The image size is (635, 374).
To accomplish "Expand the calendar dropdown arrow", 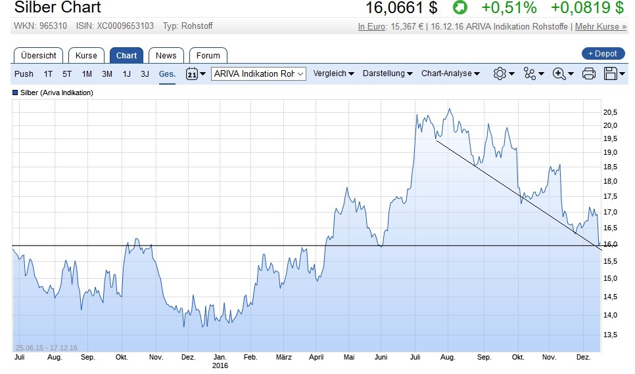I will 203,73.
